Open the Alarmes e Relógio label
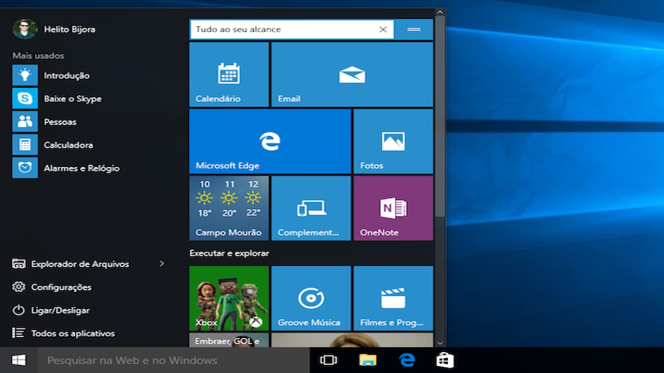 coord(81,168)
